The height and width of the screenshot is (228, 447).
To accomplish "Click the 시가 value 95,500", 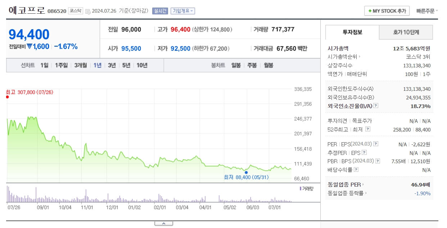I will coord(131,49).
